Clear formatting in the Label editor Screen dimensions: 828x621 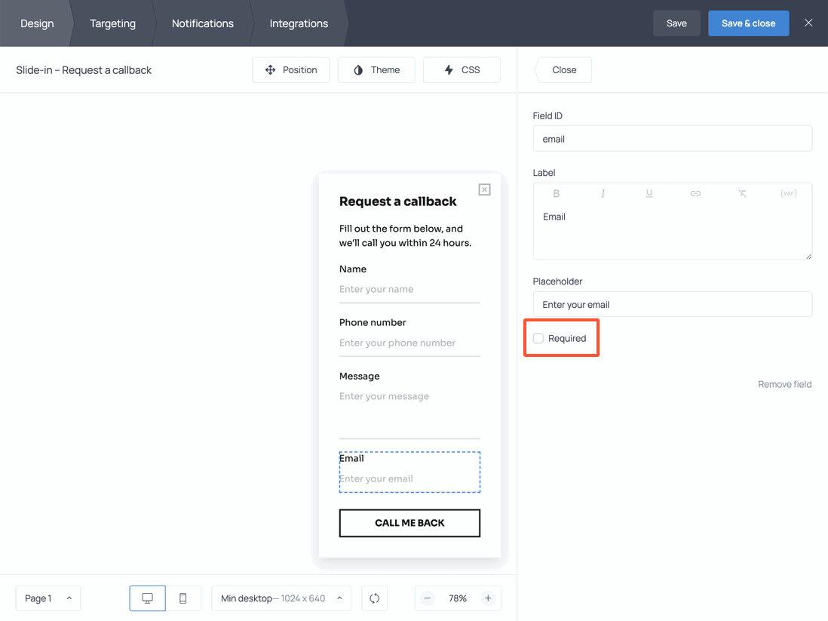742,193
